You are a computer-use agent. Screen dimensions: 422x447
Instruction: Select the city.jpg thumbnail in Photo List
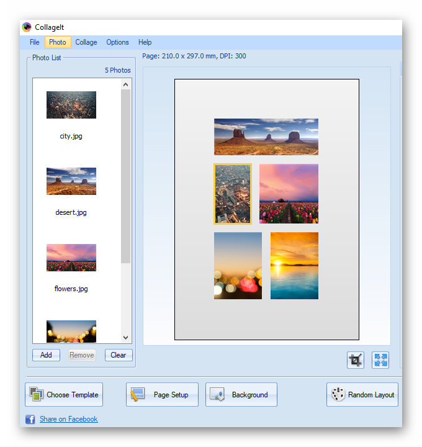(71, 105)
